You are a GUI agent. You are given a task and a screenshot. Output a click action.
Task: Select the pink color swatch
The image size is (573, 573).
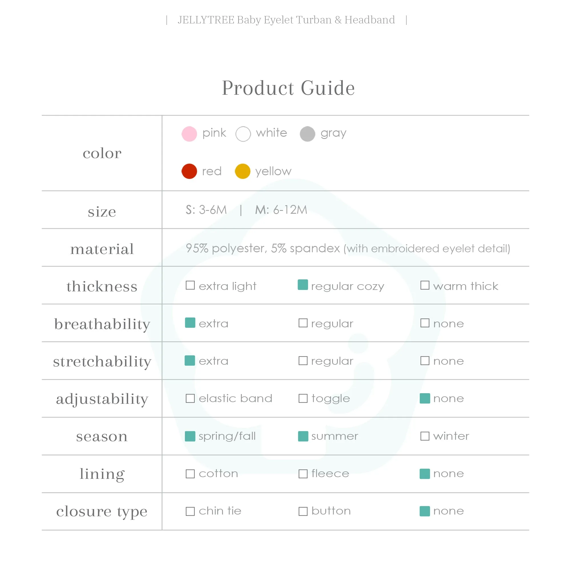coord(189,134)
